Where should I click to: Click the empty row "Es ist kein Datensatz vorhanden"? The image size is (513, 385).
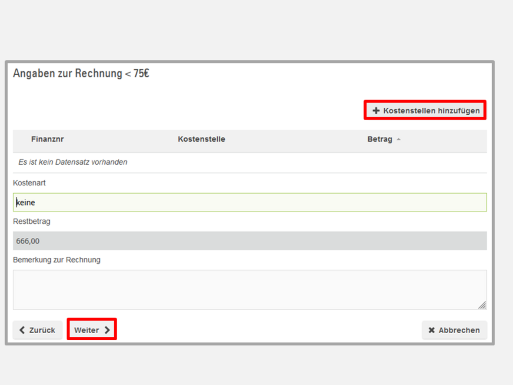[x=73, y=162]
